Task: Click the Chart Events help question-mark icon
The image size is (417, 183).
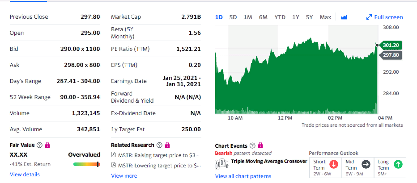Action: pos(252,146)
